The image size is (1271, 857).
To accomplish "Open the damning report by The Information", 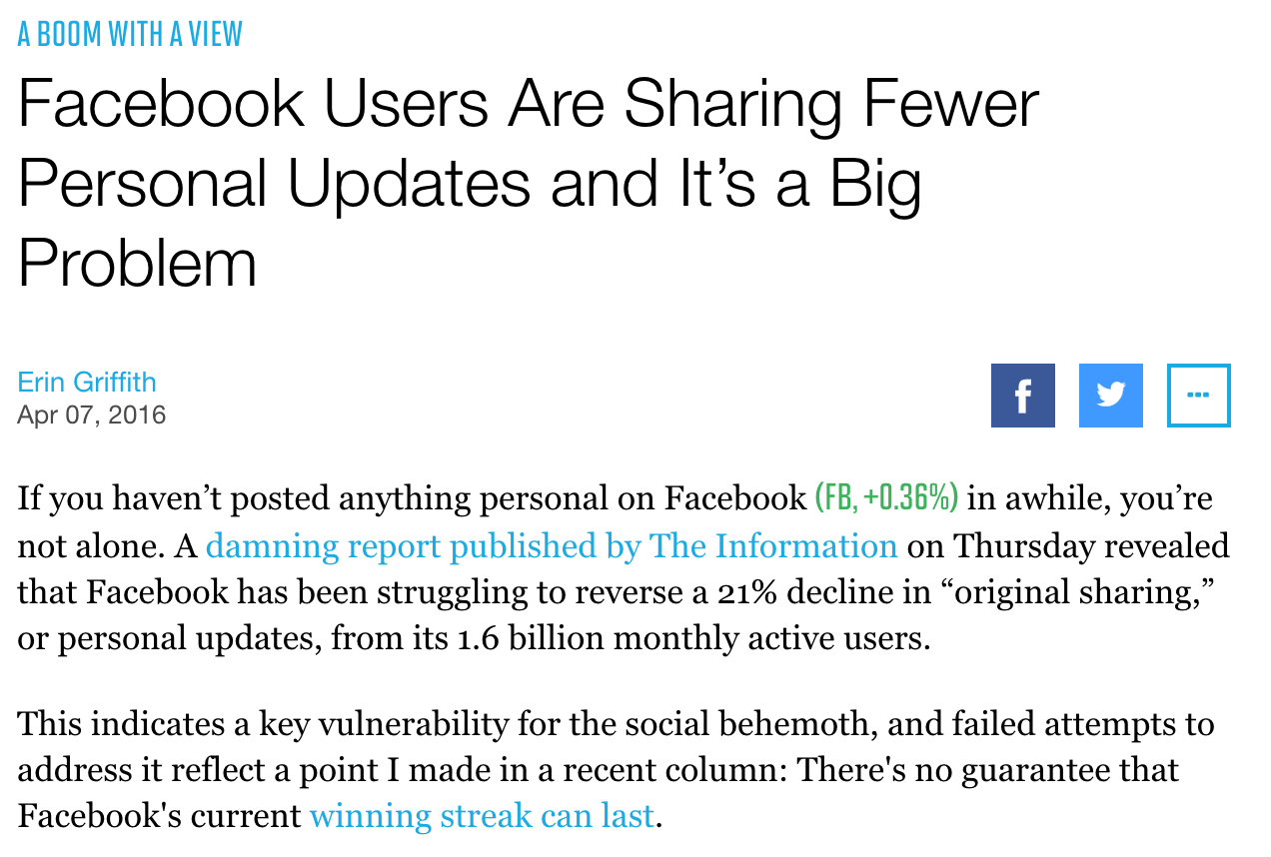I will point(551,546).
